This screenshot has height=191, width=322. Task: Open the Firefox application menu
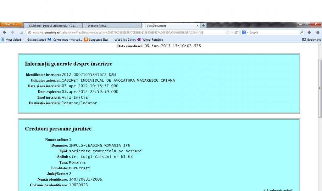[11, 25]
